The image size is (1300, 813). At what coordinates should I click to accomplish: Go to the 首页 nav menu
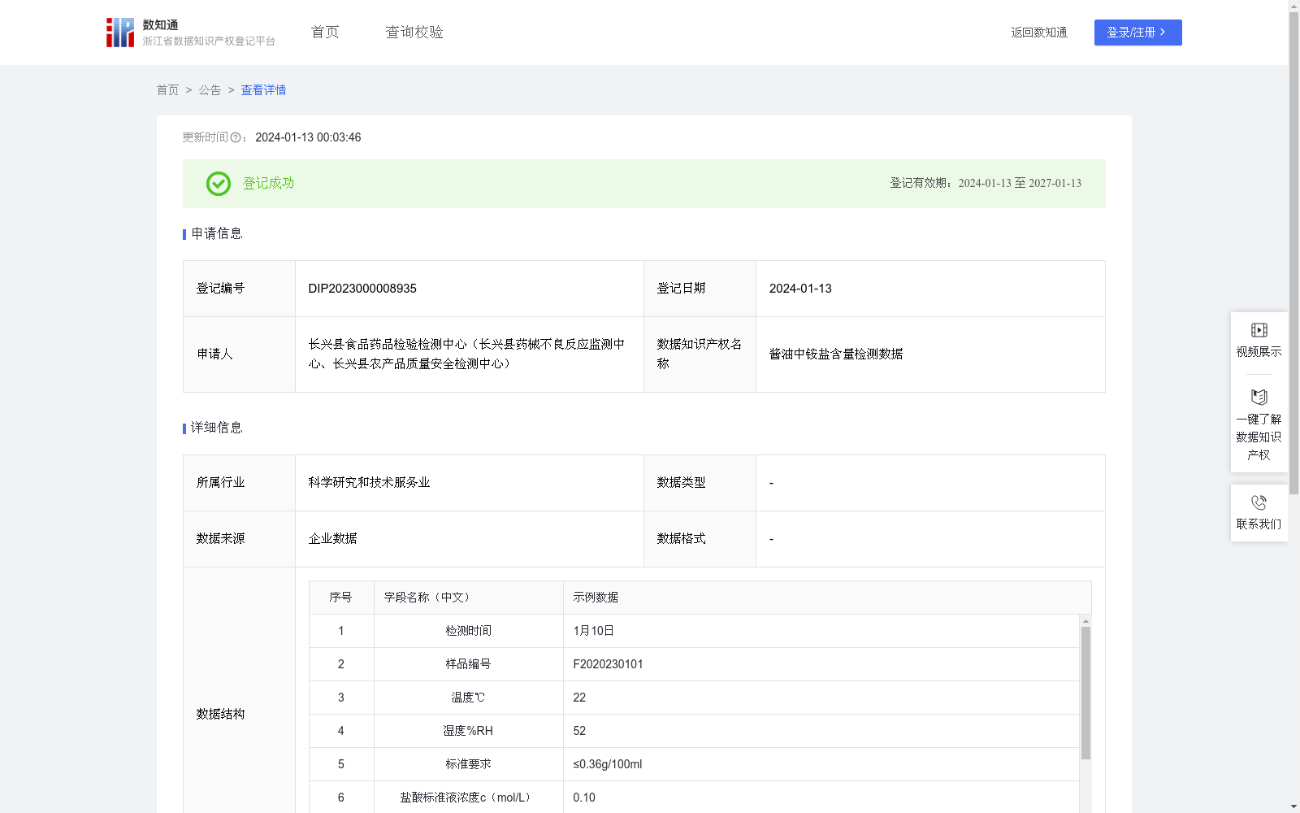click(x=325, y=32)
